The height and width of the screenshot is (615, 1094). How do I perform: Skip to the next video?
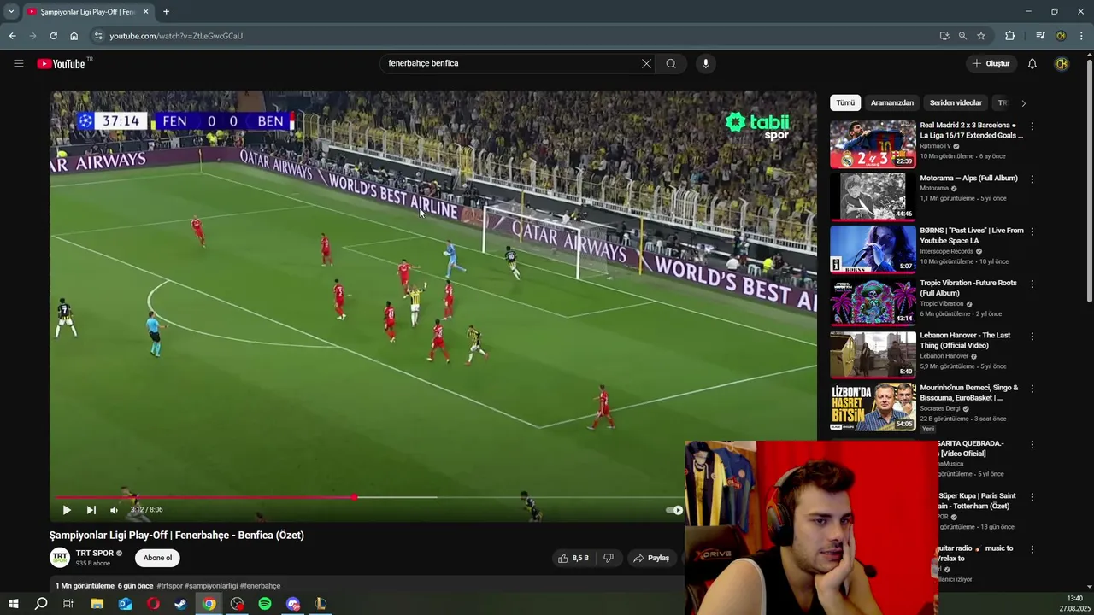[91, 510]
